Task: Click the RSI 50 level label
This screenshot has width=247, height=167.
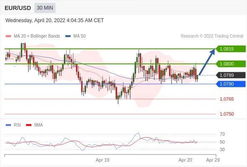Action: pos(222,142)
